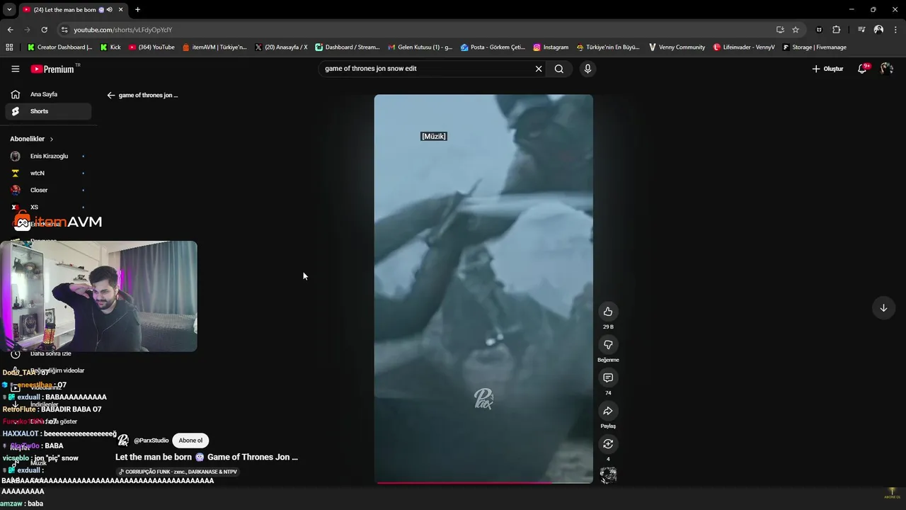Image resolution: width=906 pixels, height=510 pixels.
Task: Open the Enis Kirazoglu subscription
Action: (48, 156)
